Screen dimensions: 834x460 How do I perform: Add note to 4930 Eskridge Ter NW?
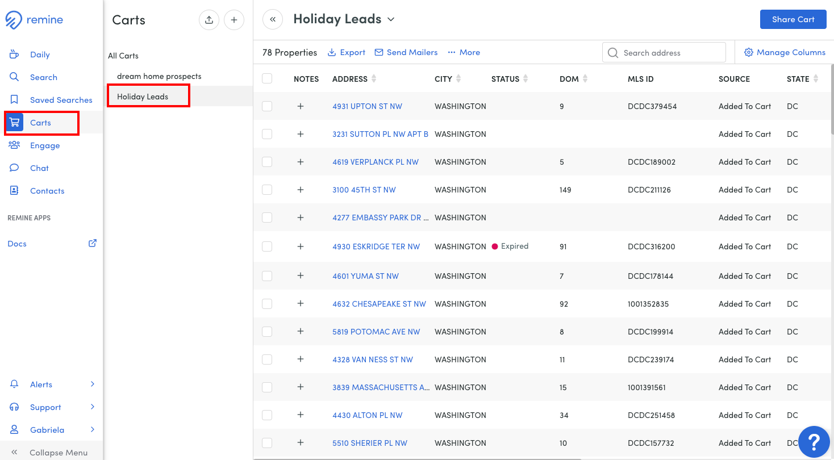pyautogui.click(x=301, y=246)
